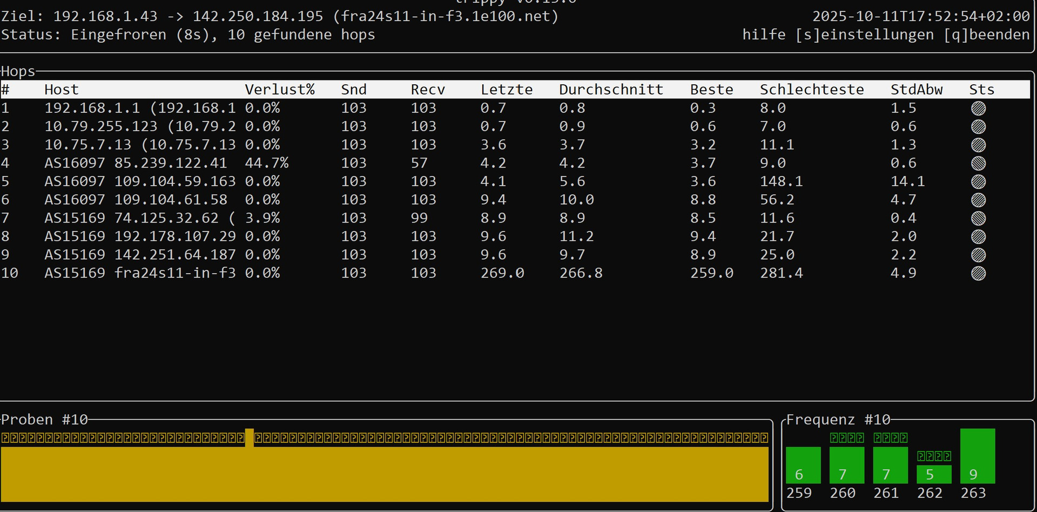Select the Recv count 99 for hop 7
The width and height of the screenshot is (1037, 512).
pos(419,218)
